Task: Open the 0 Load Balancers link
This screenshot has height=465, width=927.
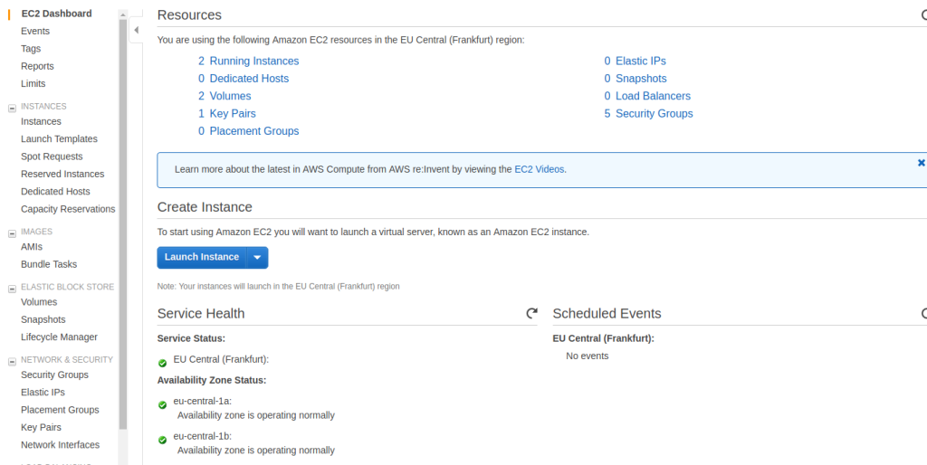Action: tap(647, 96)
